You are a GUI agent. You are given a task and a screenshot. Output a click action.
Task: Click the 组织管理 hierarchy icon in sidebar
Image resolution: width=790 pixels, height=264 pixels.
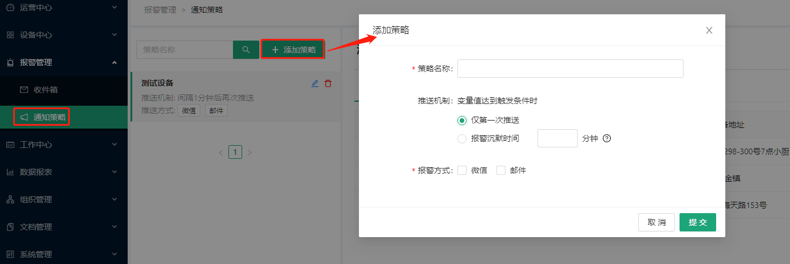(10, 199)
